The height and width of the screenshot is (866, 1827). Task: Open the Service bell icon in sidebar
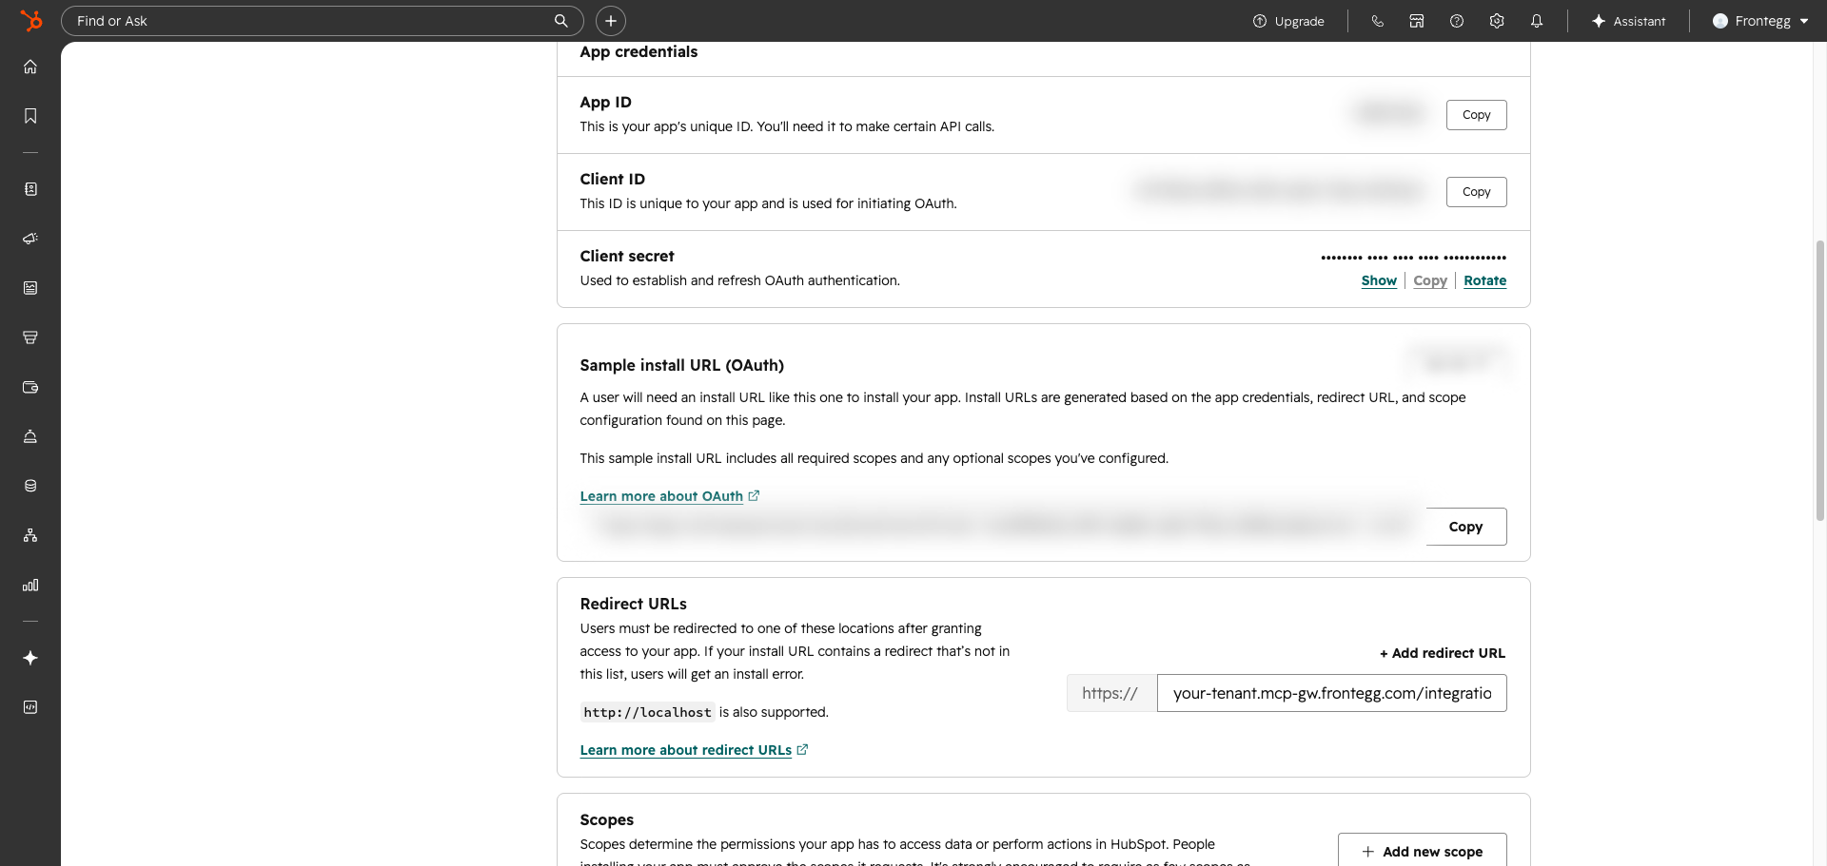click(x=30, y=436)
